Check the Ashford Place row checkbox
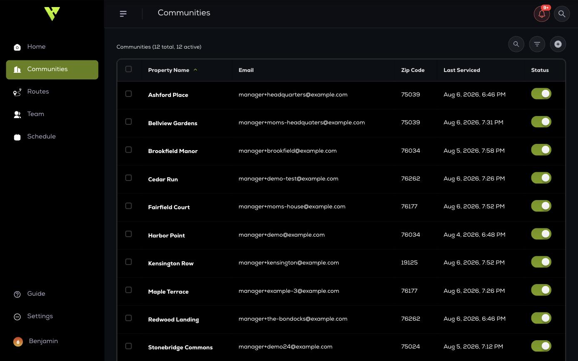Screen dimensions: 578x361 tap(129, 94)
